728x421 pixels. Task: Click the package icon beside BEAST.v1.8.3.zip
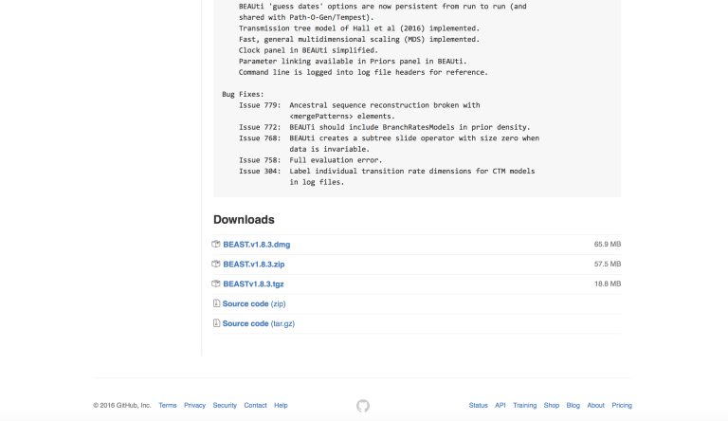(x=216, y=264)
